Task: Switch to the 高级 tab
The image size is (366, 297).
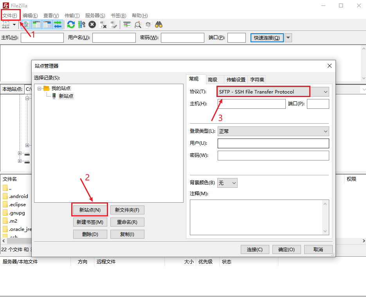Action: (x=213, y=79)
